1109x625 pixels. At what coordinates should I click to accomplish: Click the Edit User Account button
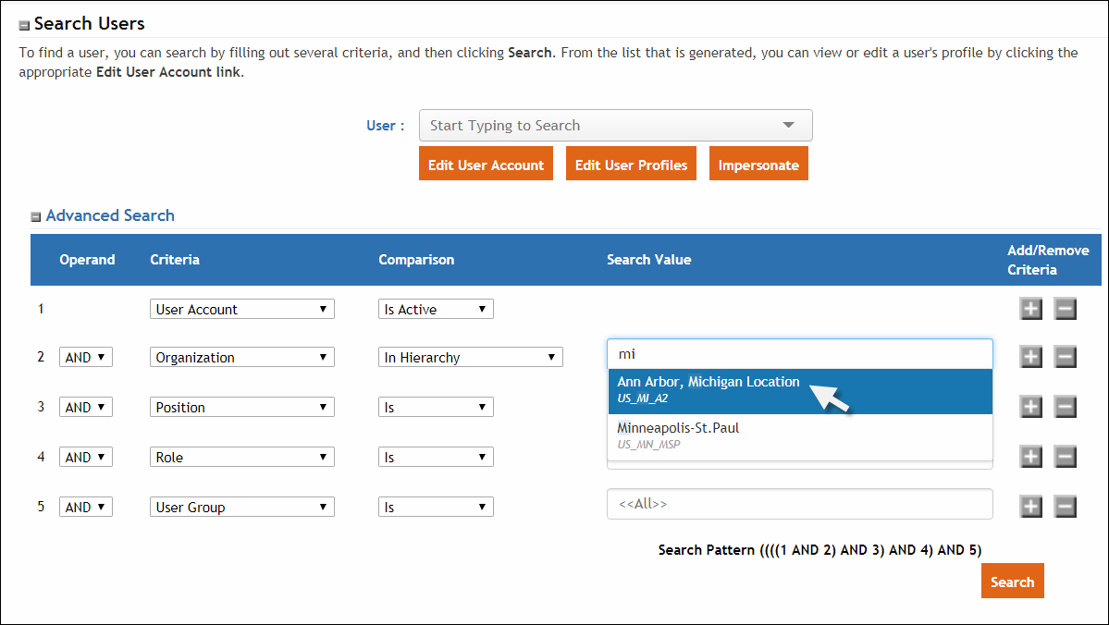[x=486, y=165]
